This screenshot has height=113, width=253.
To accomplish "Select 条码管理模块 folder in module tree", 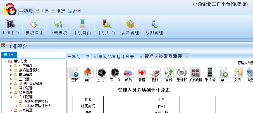I will pyautogui.click(x=29, y=70).
